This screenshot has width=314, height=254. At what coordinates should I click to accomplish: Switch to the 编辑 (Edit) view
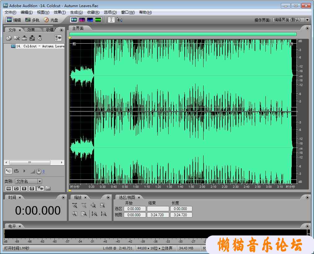[13, 20]
